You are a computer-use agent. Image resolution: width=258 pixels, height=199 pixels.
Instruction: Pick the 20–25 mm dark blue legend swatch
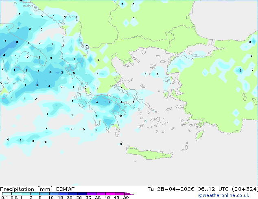tap(72, 194)
